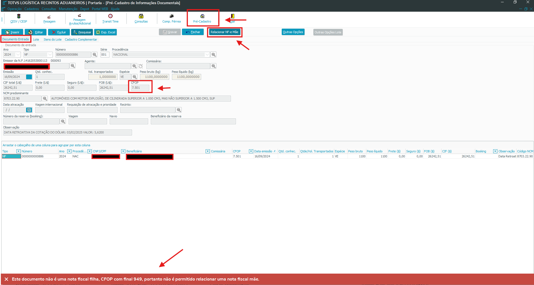The width and height of the screenshot is (534, 285).
Task: Click the Observação text field
Action: 68,132
